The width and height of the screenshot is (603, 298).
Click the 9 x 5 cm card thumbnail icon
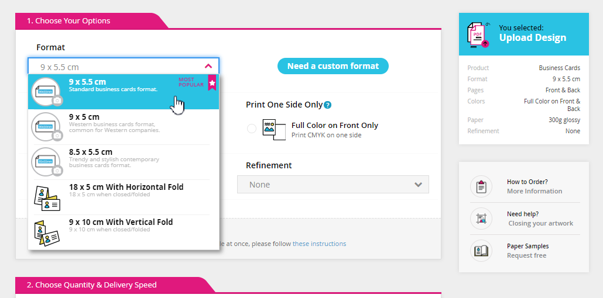coord(46,127)
